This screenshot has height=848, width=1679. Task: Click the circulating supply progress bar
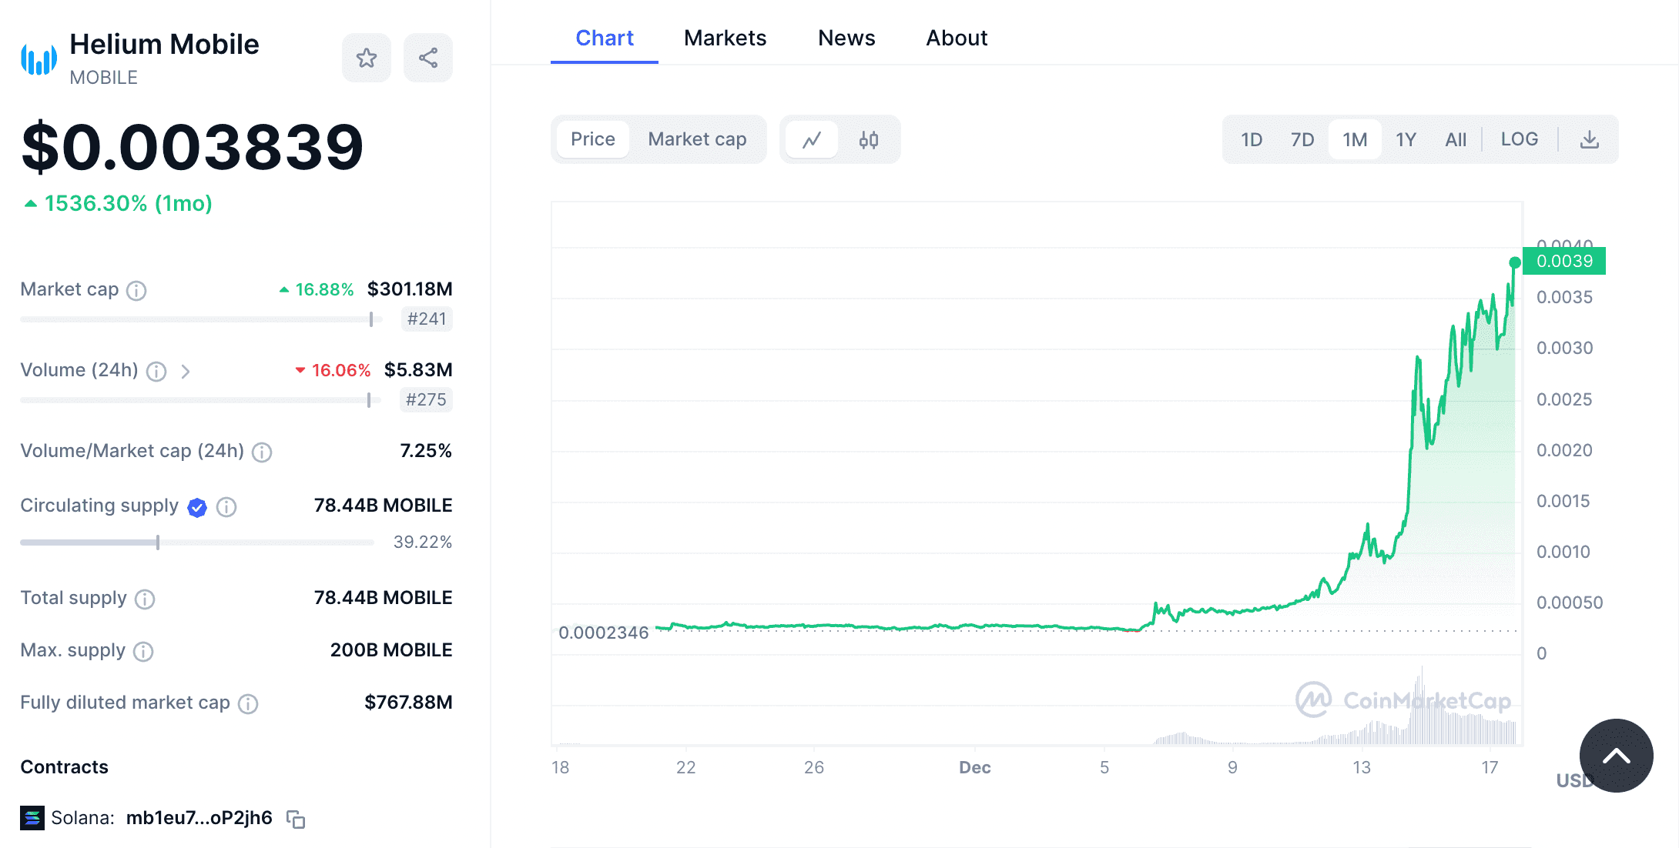pos(197,543)
